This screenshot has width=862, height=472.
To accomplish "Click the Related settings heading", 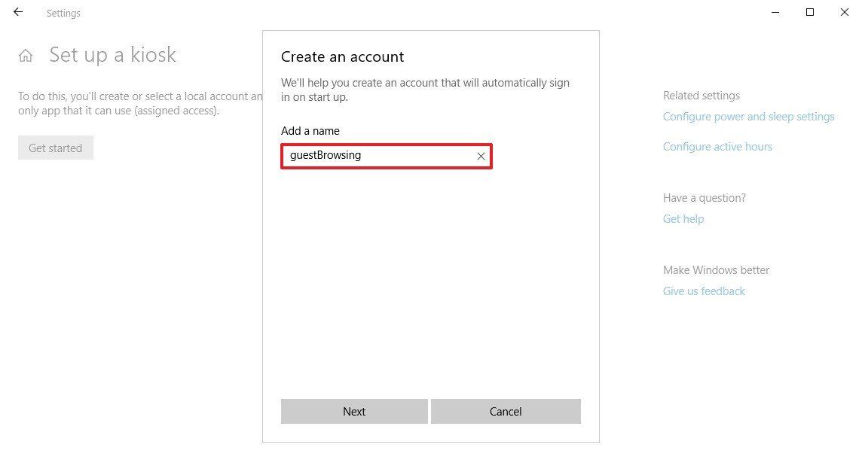I will pos(701,95).
